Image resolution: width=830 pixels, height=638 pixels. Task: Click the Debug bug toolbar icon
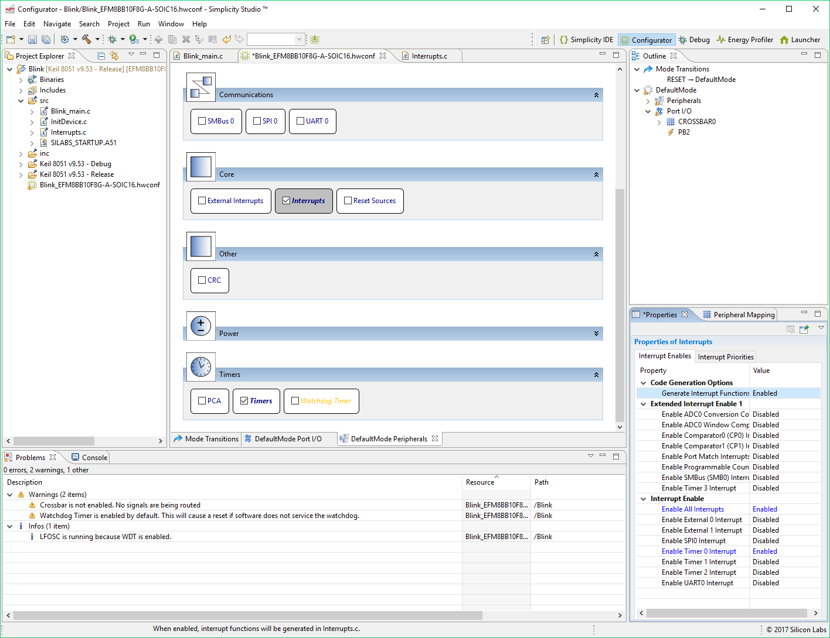coord(112,39)
